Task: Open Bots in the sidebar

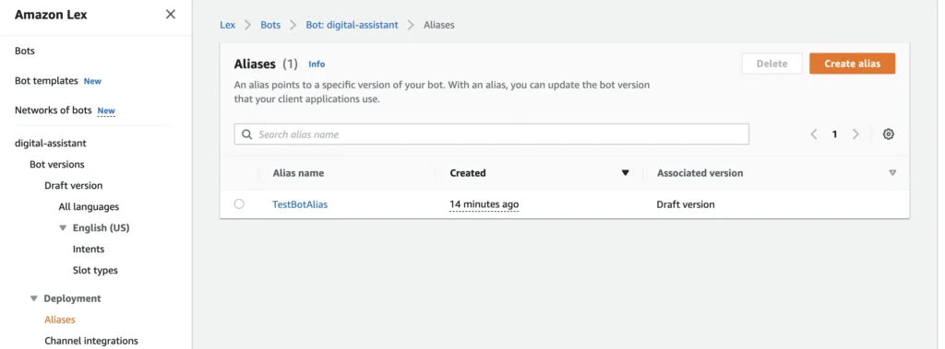Action: (x=25, y=52)
